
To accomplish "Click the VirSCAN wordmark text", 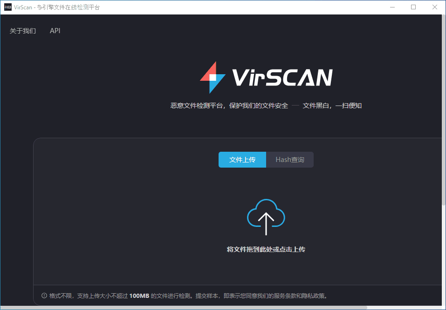I will pos(282,77).
